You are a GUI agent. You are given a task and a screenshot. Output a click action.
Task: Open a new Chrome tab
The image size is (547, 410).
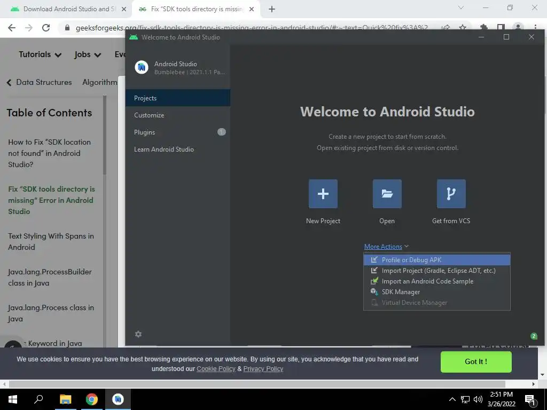coord(272,10)
